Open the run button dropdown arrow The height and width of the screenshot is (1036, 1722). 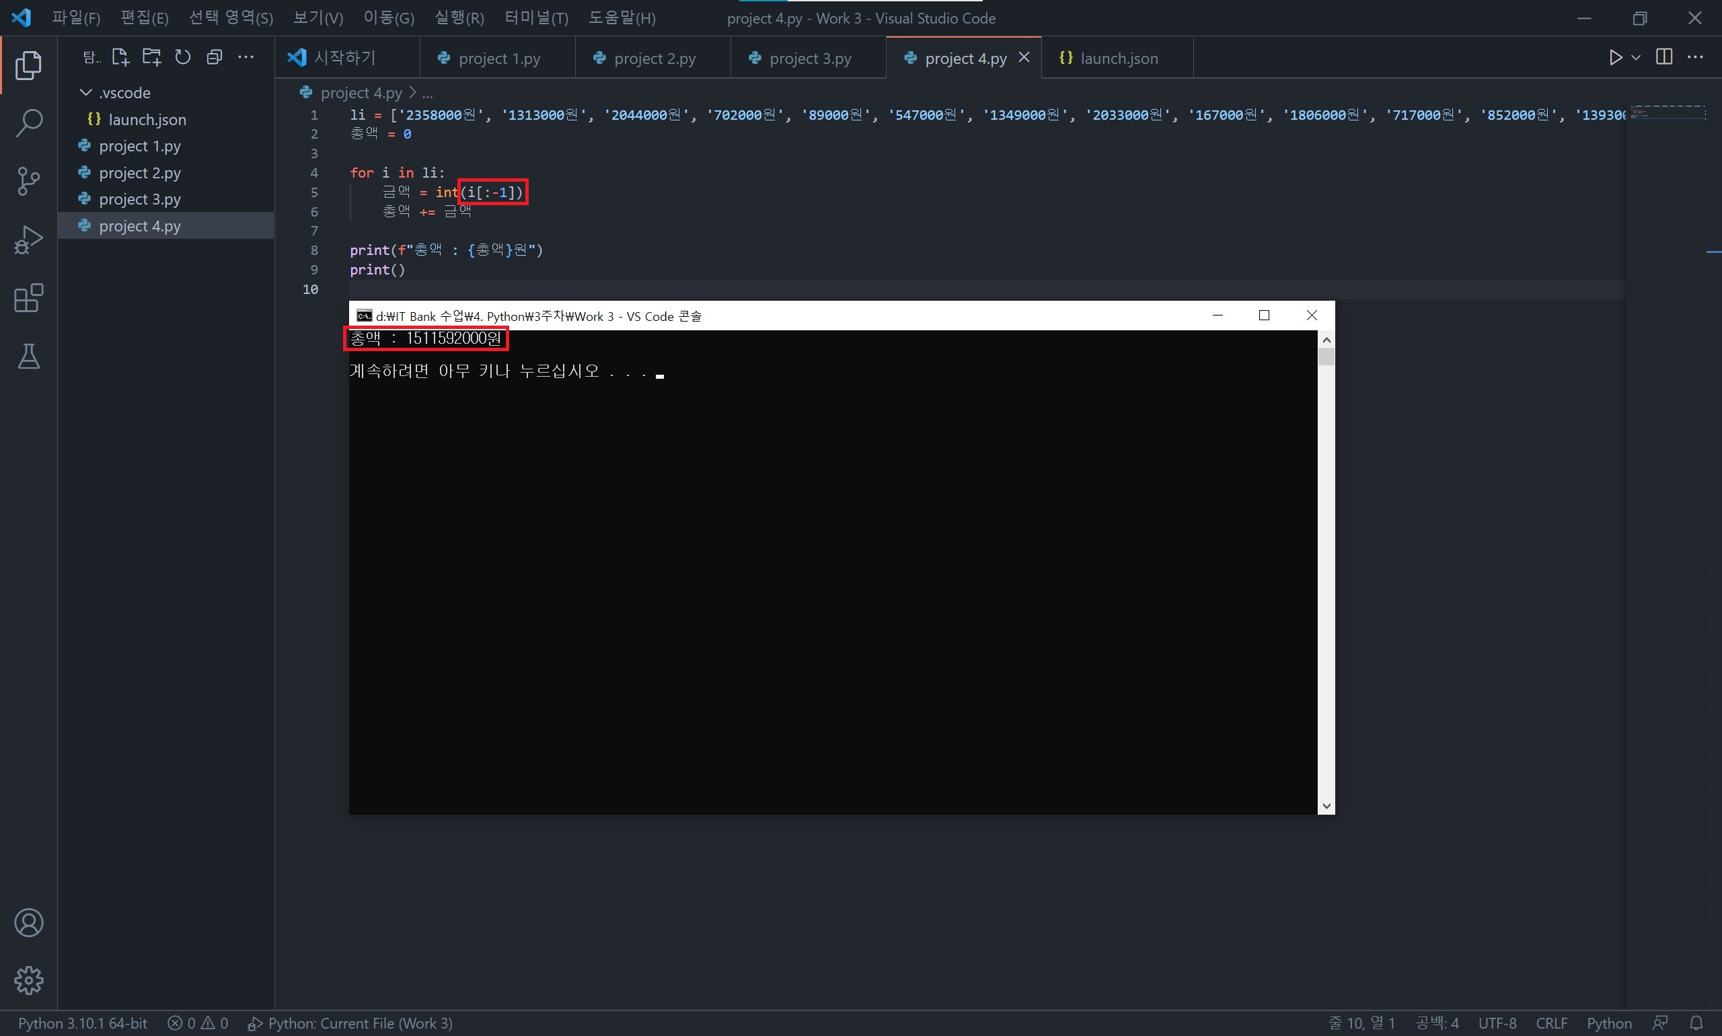(x=1636, y=58)
